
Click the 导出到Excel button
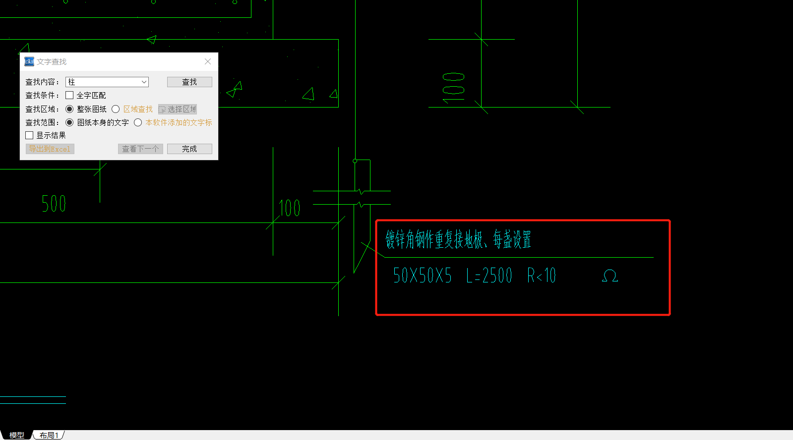point(50,149)
